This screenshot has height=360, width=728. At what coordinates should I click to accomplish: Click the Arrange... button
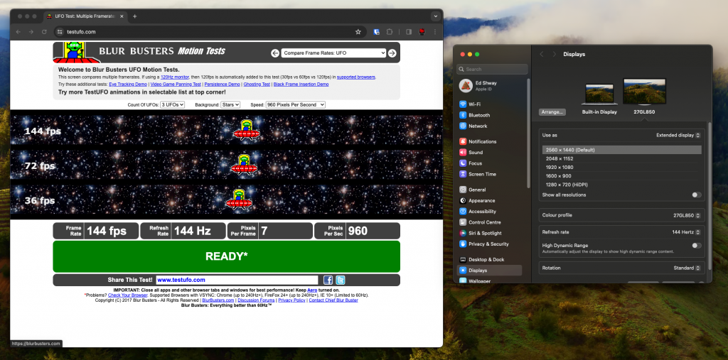point(552,112)
